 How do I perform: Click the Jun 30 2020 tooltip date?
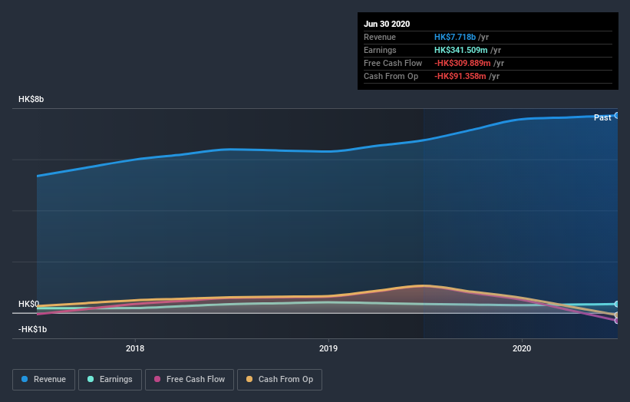387,24
